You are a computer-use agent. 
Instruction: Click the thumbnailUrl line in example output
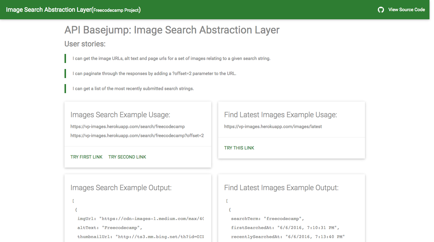[140, 237]
